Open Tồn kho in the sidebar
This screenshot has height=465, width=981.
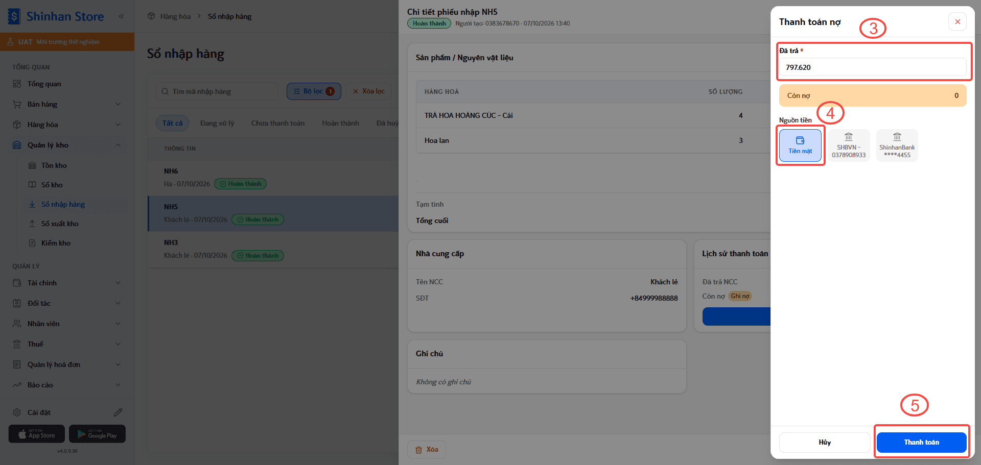(76, 165)
